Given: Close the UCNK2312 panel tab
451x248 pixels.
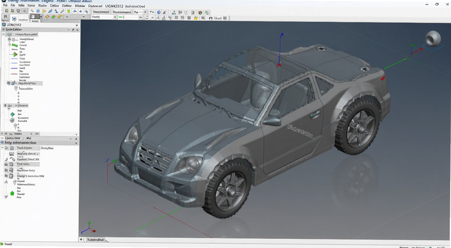Looking at the screenshot, I should tap(77, 25).
